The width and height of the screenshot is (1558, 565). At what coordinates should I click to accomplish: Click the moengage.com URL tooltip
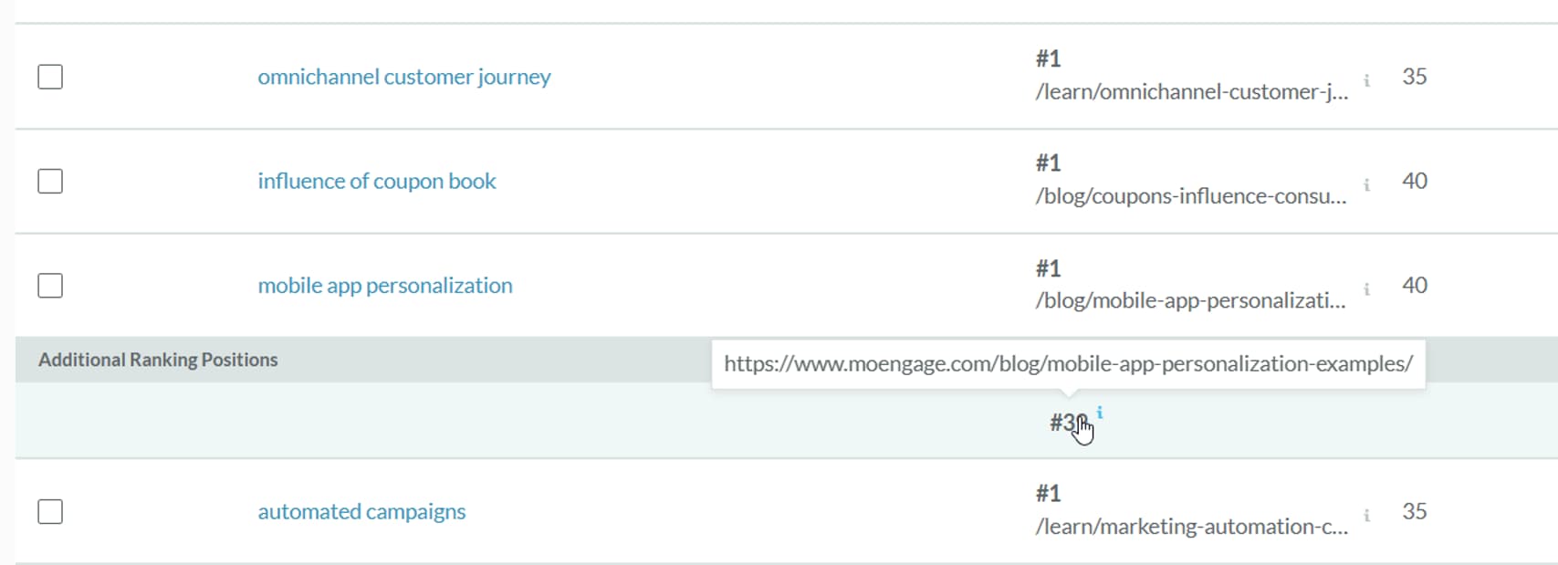click(x=1068, y=364)
